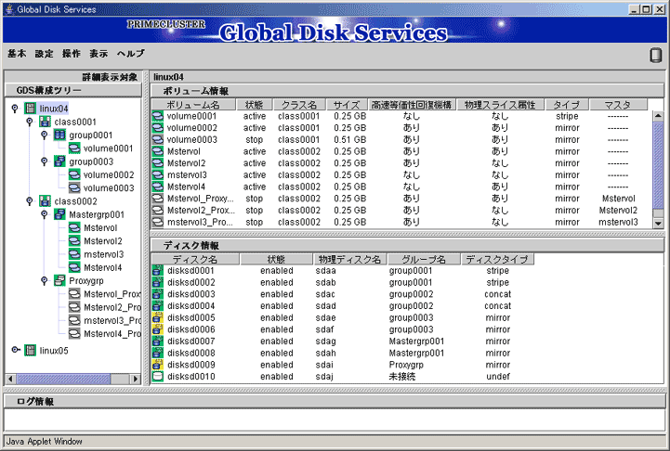Click 未接続 group cell for disksd0010
Image resolution: width=670 pixels, height=451 pixels.
click(x=402, y=377)
